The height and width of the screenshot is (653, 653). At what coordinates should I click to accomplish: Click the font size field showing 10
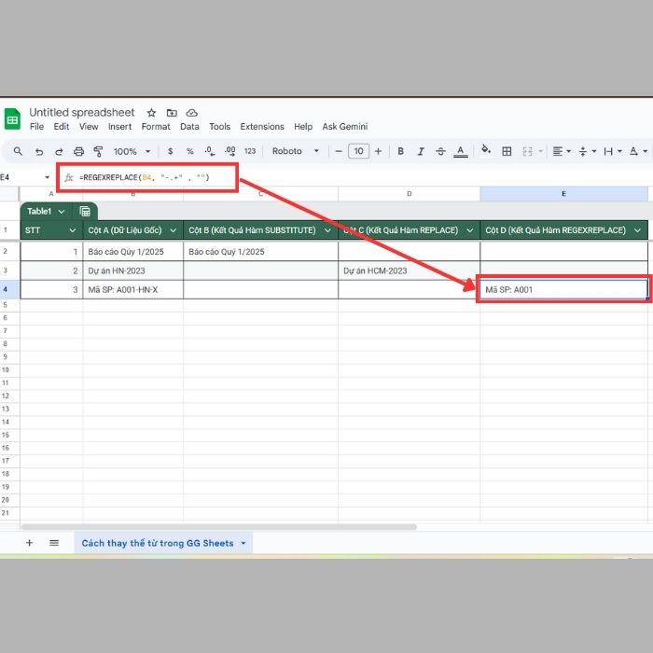click(358, 151)
